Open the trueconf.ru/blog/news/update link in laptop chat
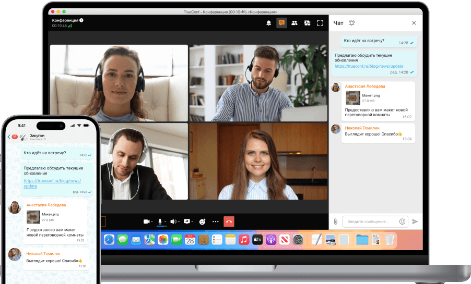This screenshot has height=284, width=471. pyautogui.click(x=369, y=66)
